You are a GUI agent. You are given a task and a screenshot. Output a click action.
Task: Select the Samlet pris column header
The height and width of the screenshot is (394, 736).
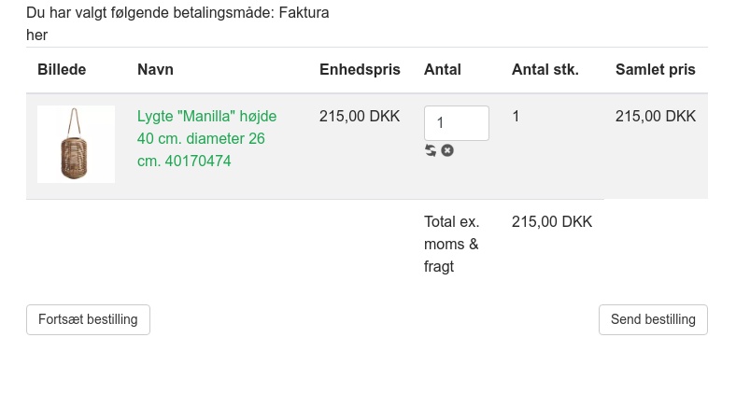[x=655, y=70]
